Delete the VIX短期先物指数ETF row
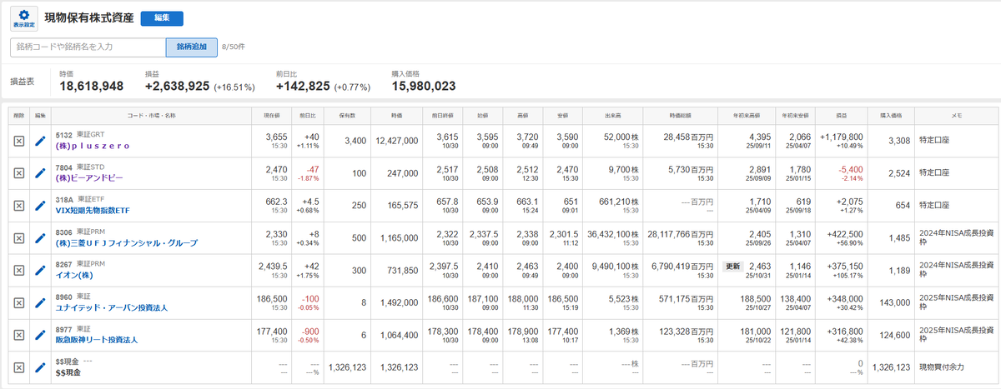1001x389 pixels. [x=19, y=206]
